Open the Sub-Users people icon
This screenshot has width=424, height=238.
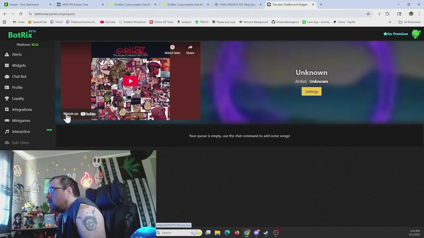7,142
